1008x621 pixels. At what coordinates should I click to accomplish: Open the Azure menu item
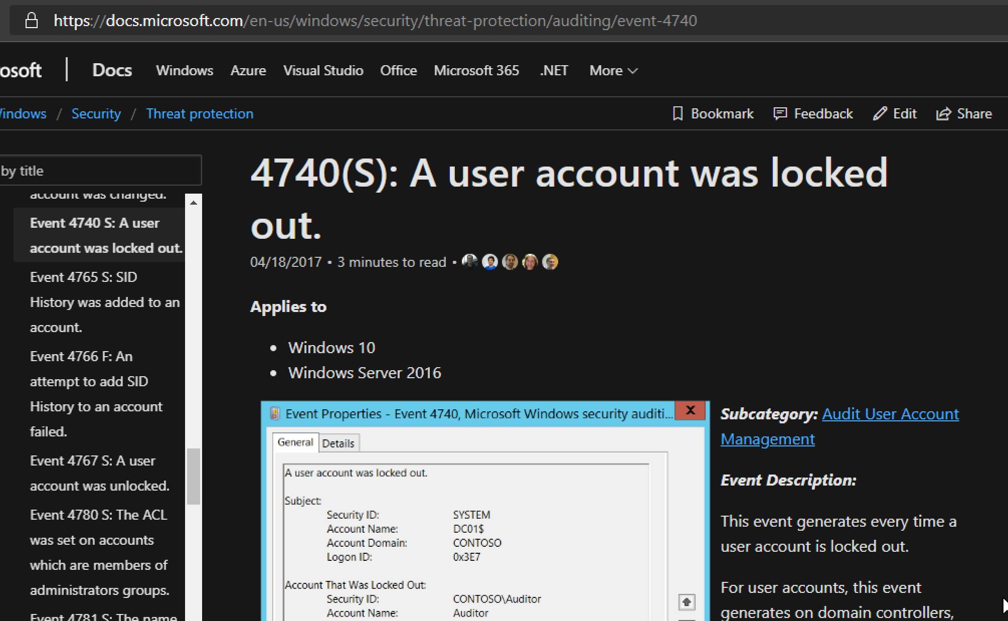pos(248,71)
